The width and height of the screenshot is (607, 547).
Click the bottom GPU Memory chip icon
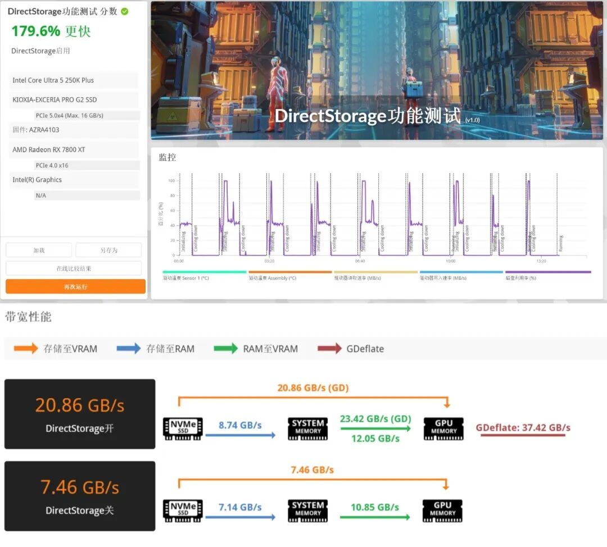click(442, 510)
